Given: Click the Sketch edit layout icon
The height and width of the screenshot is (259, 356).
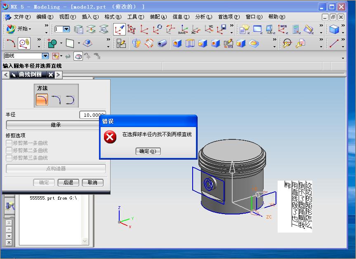Looking at the screenshot, I should (121, 43).
